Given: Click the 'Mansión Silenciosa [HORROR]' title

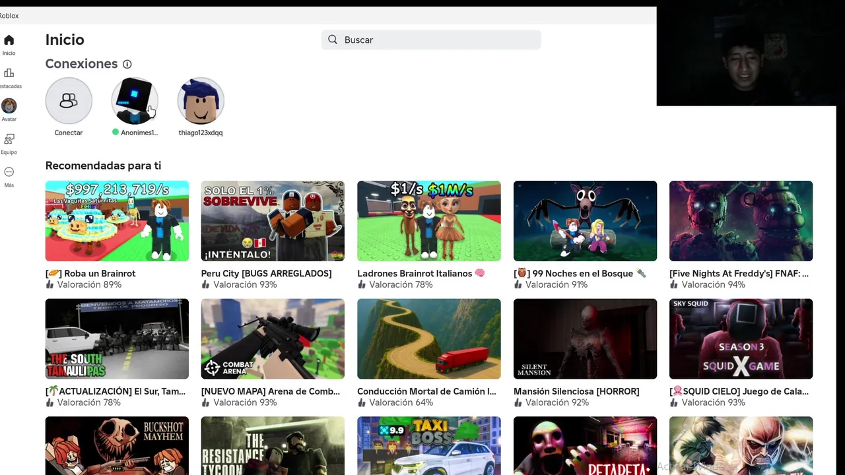Looking at the screenshot, I should point(576,391).
